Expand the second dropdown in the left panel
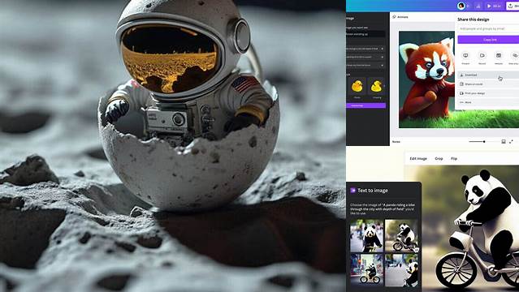This screenshot has width=519, height=292. (365, 57)
